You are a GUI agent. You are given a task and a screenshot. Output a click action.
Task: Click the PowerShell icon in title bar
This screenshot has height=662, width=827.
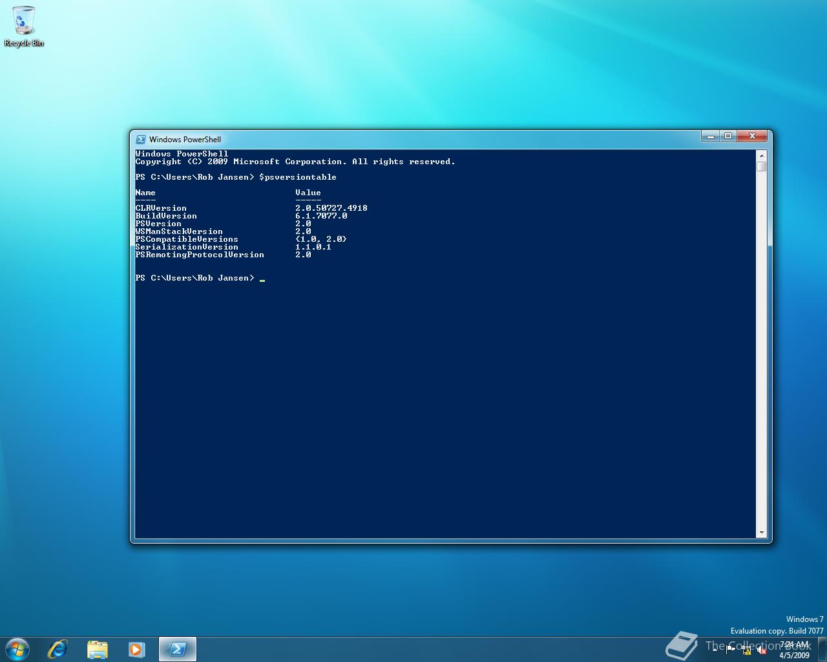[140, 139]
